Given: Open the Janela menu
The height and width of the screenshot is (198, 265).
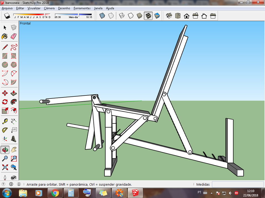Looking at the screenshot, I should coord(98,8).
